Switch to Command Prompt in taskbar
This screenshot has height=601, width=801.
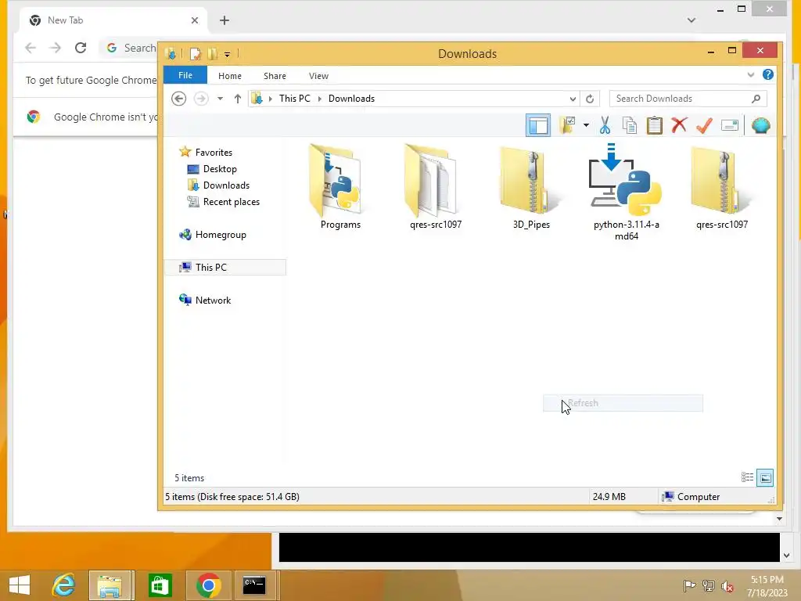(254, 585)
